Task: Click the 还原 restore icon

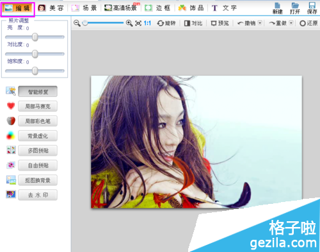Action: tap(303, 23)
